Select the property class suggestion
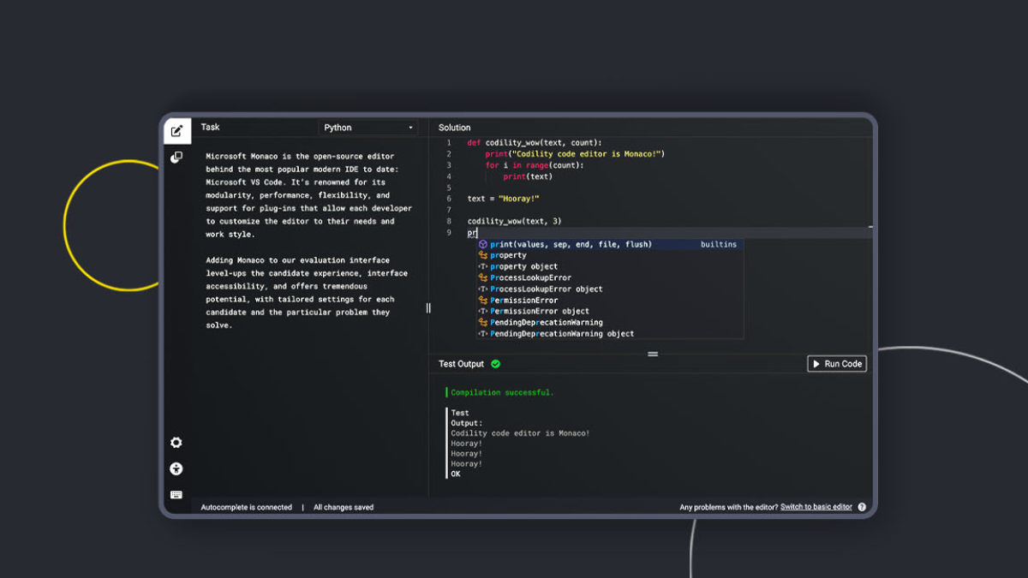Viewport: 1028px width, 578px height. (610, 255)
